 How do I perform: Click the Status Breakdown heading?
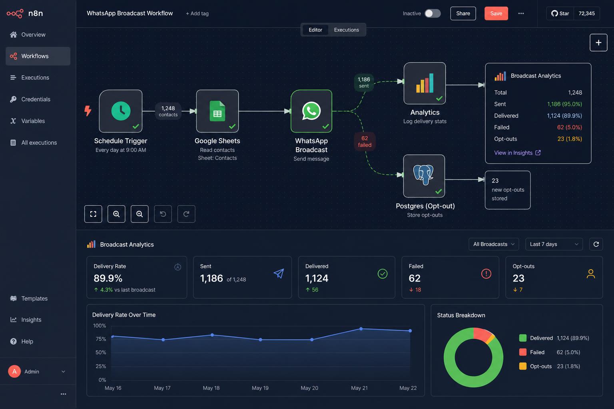[461, 315]
